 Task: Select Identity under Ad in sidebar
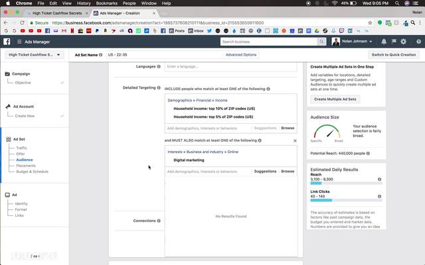(x=21, y=203)
